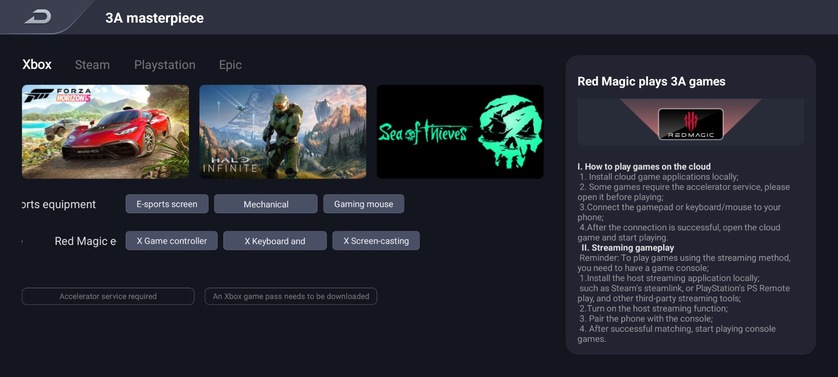Switch to the Epic tab

click(x=230, y=65)
